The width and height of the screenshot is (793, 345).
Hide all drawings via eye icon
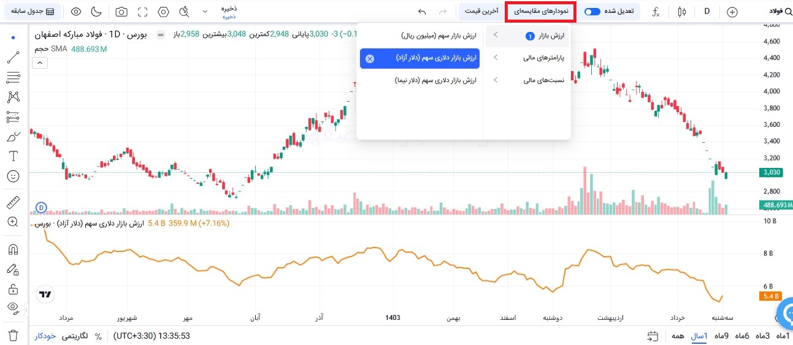point(13,308)
